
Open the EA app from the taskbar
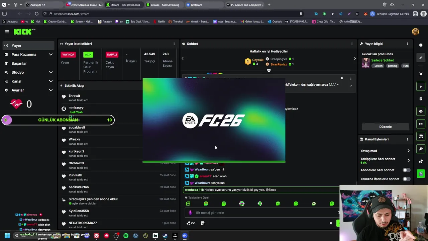[185, 236]
